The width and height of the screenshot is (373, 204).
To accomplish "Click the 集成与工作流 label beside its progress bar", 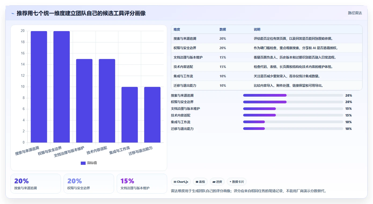I will pos(181,122).
